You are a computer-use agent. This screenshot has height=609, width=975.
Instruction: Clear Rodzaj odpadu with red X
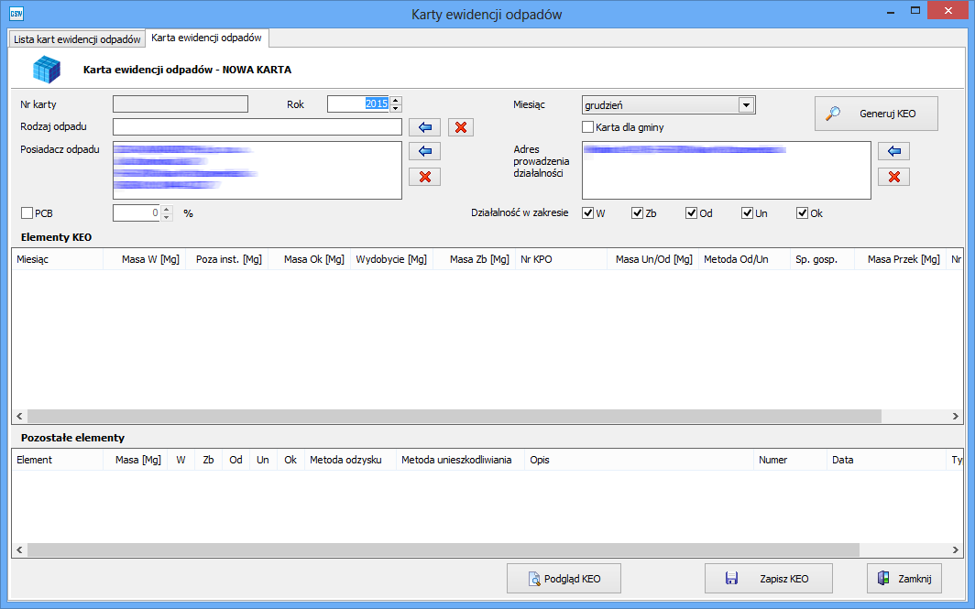tap(461, 127)
